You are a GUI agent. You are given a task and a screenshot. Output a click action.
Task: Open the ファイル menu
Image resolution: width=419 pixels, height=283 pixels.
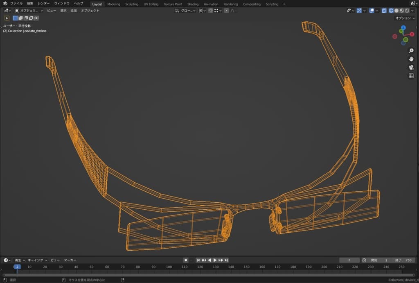pyautogui.click(x=16, y=4)
